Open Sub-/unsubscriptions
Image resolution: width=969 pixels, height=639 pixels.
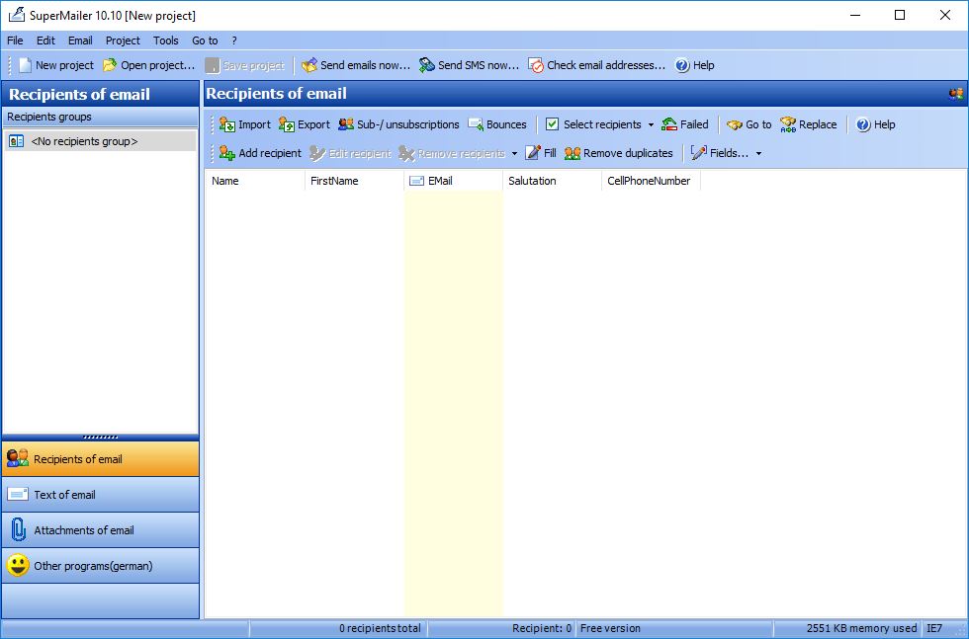398,124
